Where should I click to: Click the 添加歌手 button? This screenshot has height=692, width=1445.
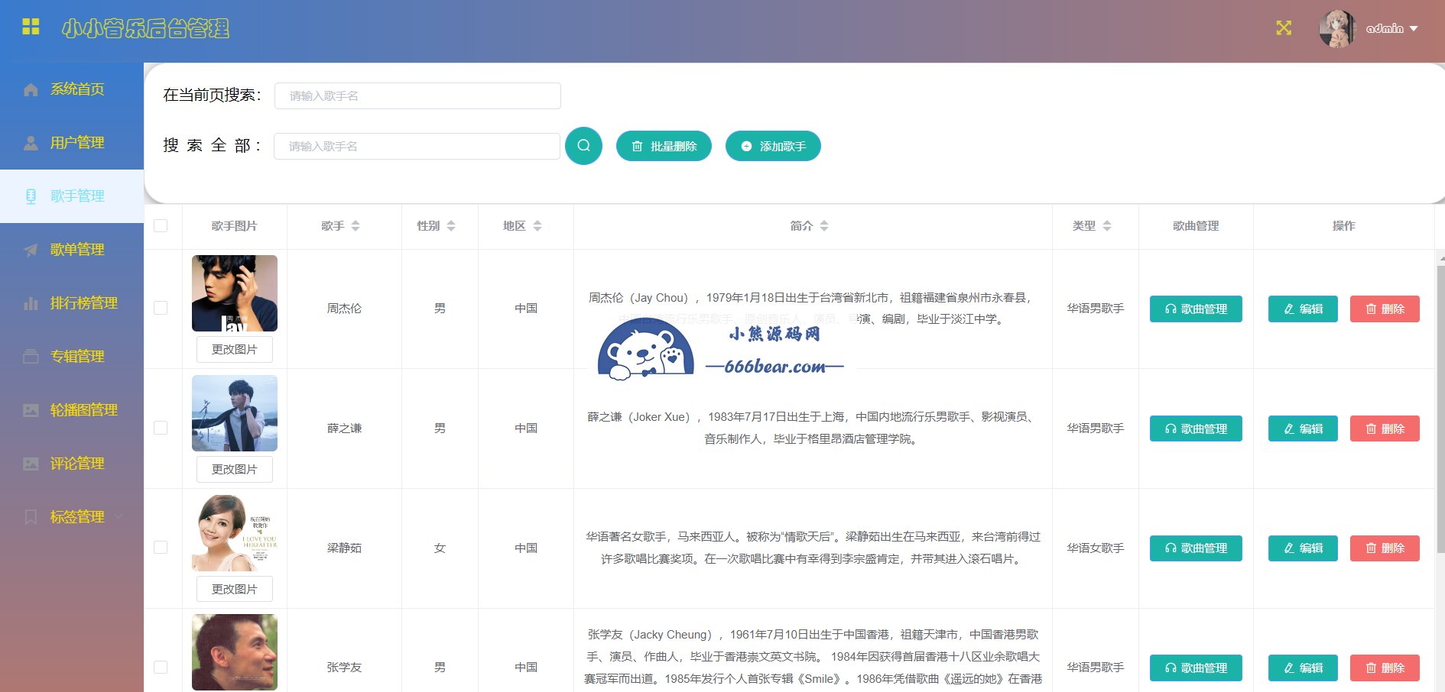tap(773, 146)
